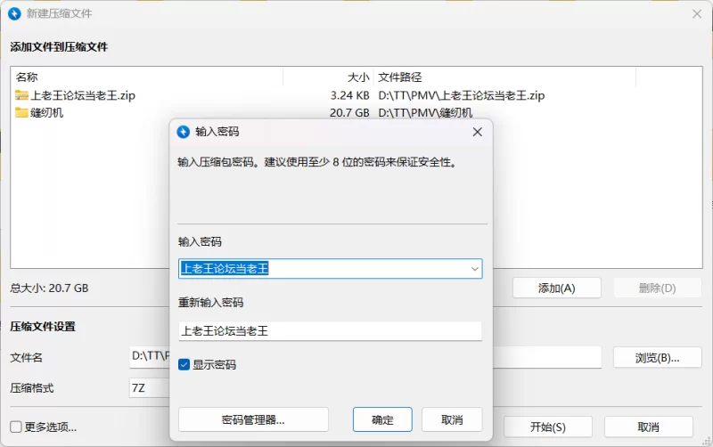
Task: Click the Bandizip logo in password dialog title
Action: (x=183, y=132)
